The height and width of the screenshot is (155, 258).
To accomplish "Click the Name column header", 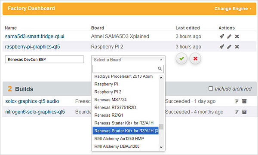I will pos(11,28).
